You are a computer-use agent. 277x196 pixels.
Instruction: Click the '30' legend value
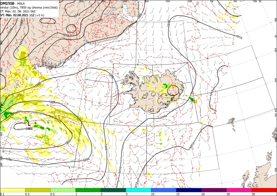pyautogui.click(x=229, y=194)
